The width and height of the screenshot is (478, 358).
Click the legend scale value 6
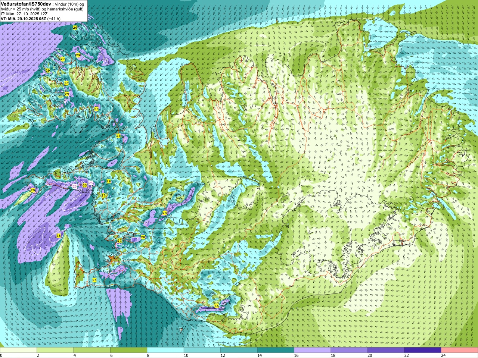(x=111, y=355)
